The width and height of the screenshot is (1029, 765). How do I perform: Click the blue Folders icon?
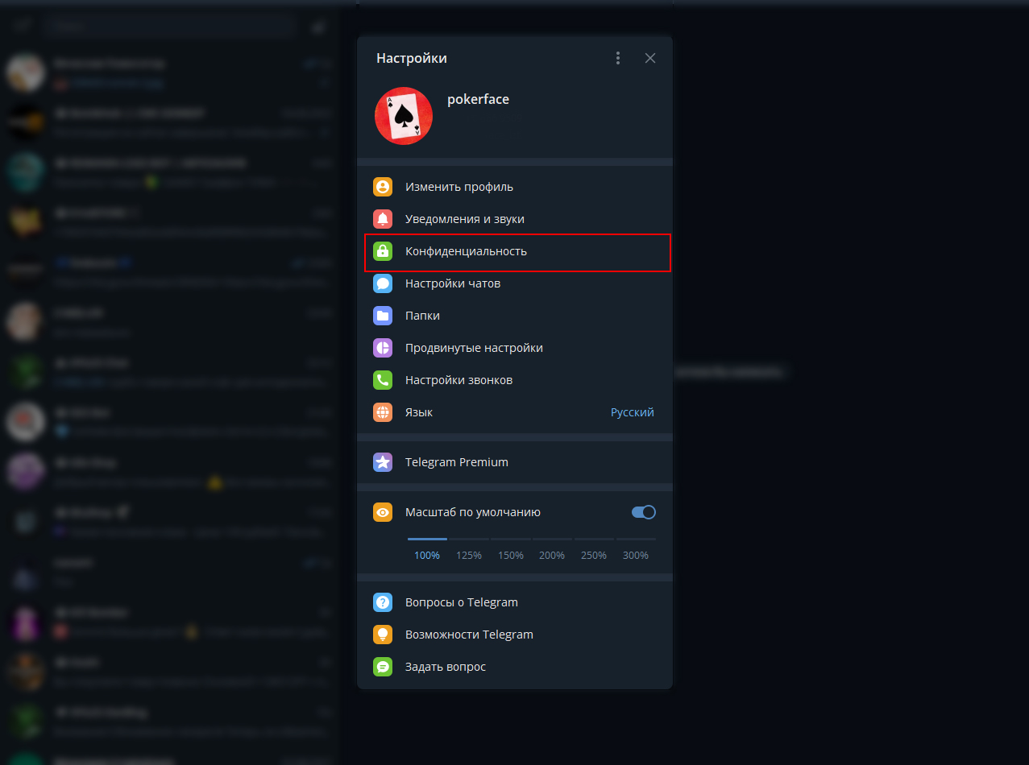(383, 316)
